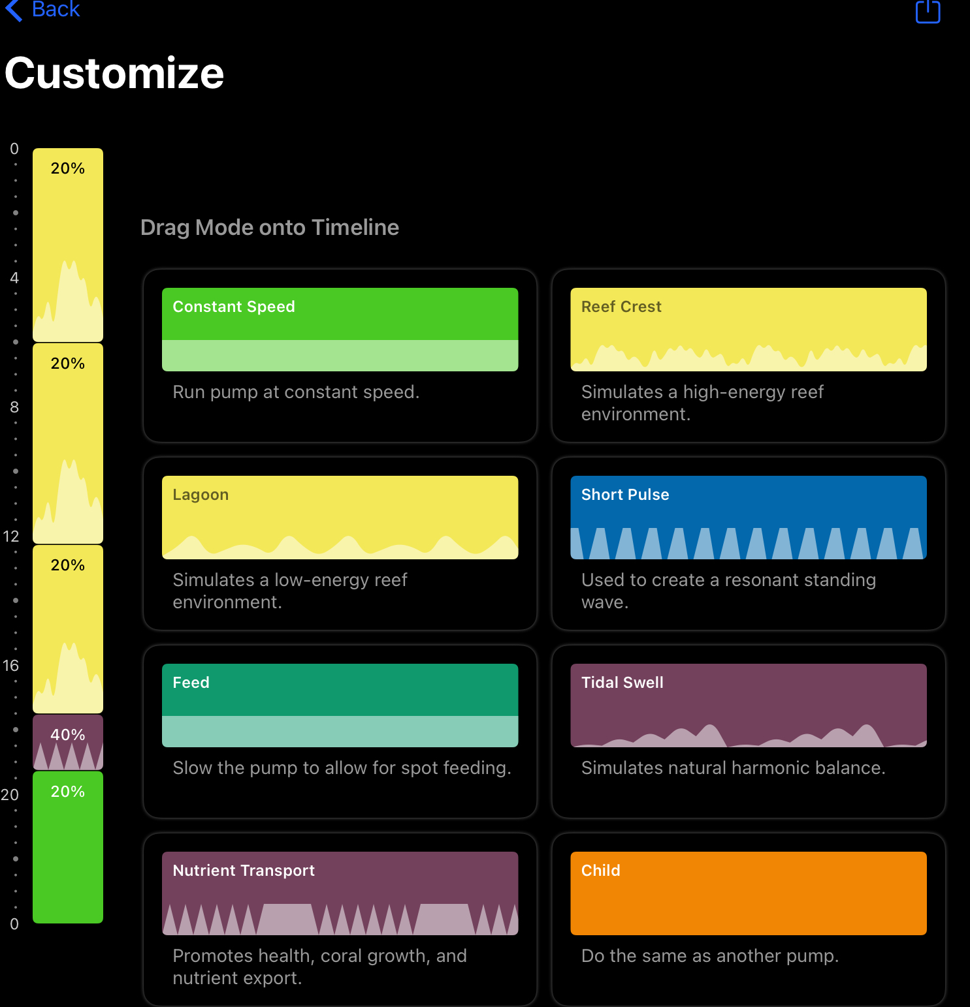Click the third yellow 20% timeline segment
This screenshot has height=1007, width=970.
pos(68,629)
